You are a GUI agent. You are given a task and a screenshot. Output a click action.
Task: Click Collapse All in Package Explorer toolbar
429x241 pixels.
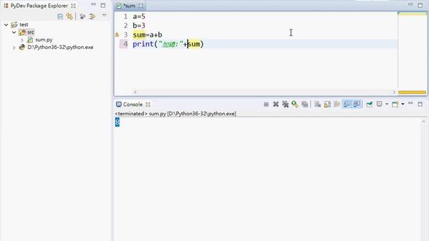60,17
